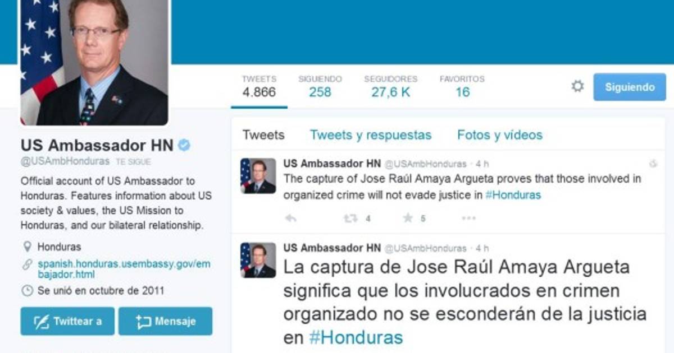Retweet the English tweet about Amaya Argueta
The image size is (674, 353).
pyautogui.click(x=350, y=219)
